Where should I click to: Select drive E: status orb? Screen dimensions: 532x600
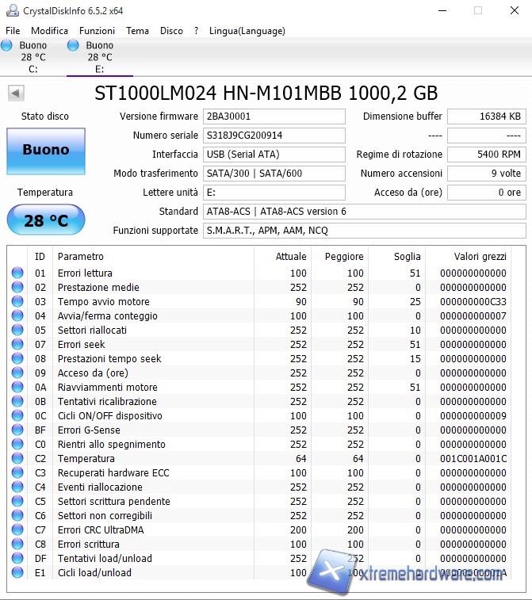pos(74,46)
